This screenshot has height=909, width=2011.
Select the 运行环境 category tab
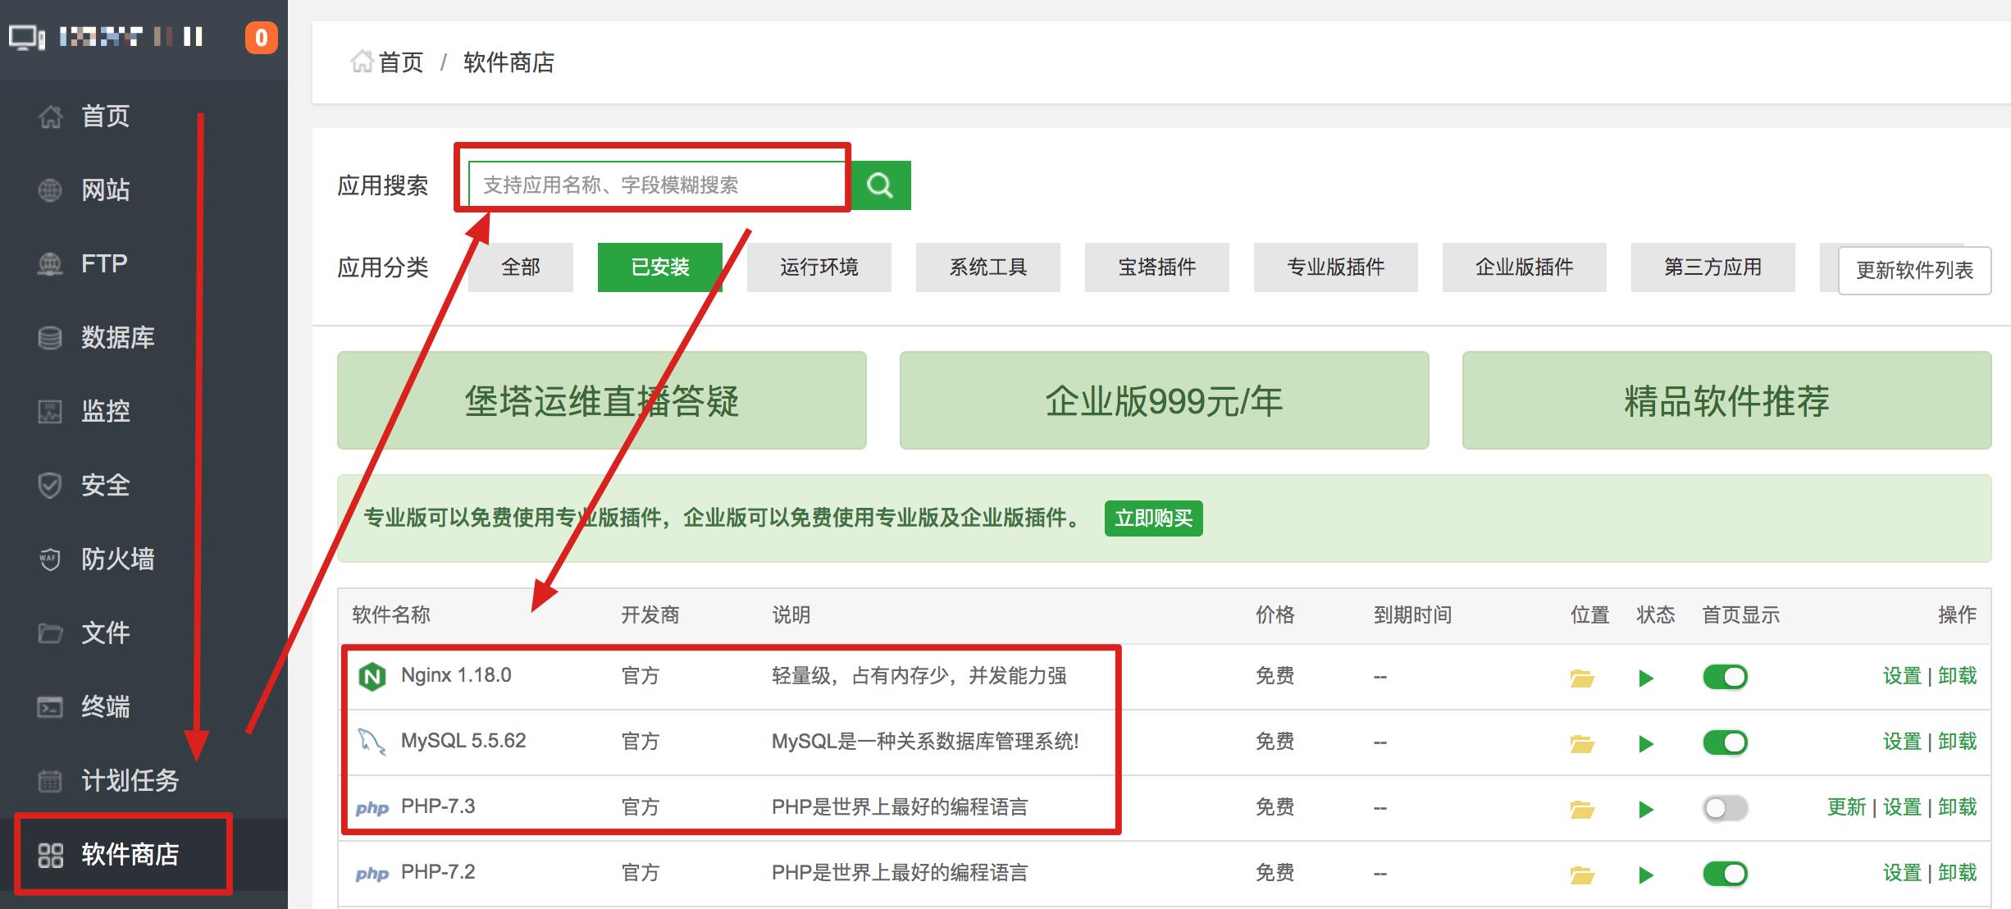tap(819, 267)
